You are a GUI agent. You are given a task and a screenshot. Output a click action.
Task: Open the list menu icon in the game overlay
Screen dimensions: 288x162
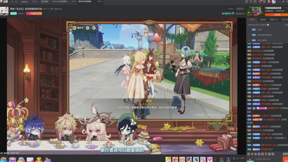pos(87,28)
